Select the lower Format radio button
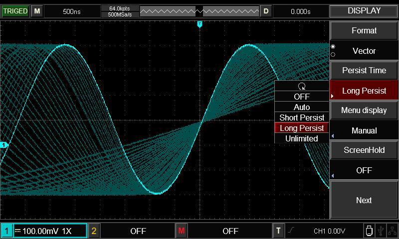The height and width of the screenshot is (239, 399). 333,54
